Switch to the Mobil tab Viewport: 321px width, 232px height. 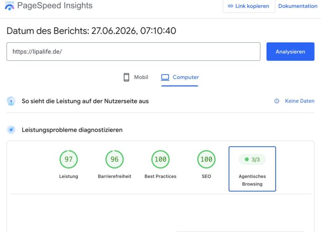click(x=136, y=77)
